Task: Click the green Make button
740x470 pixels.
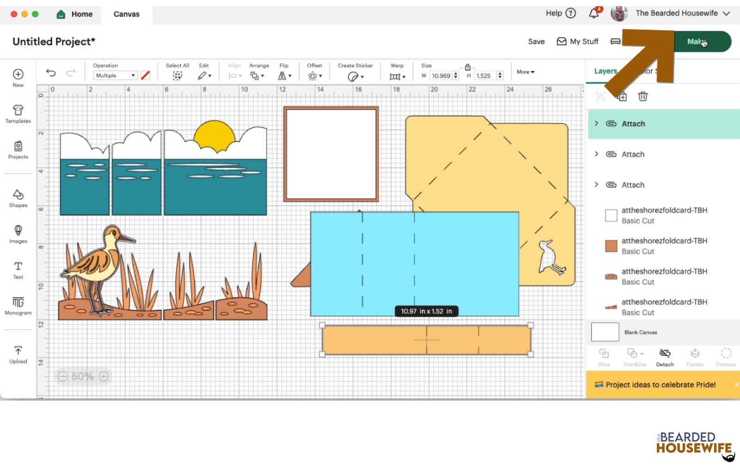Action: click(x=703, y=42)
